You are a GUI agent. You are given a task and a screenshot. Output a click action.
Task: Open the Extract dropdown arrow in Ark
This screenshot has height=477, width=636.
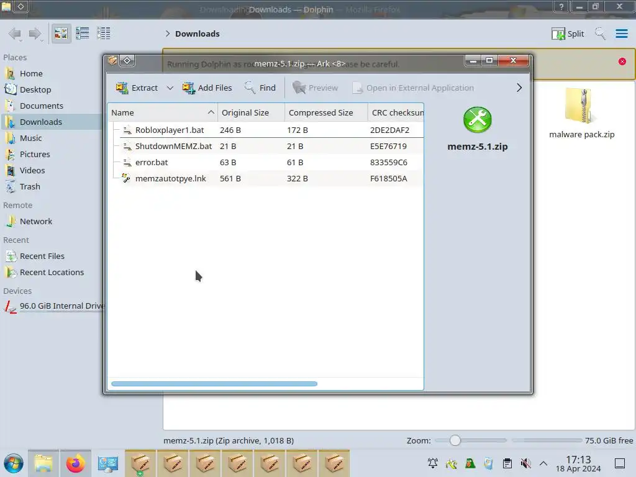click(170, 88)
